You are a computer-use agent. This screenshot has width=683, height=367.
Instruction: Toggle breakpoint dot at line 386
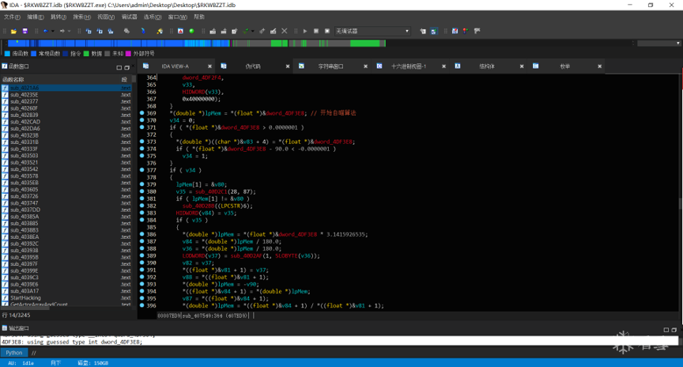click(x=142, y=235)
